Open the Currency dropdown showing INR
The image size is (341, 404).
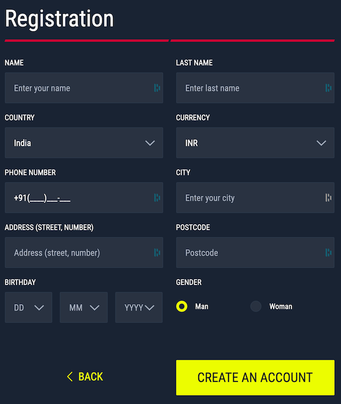pyautogui.click(x=255, y=143)
